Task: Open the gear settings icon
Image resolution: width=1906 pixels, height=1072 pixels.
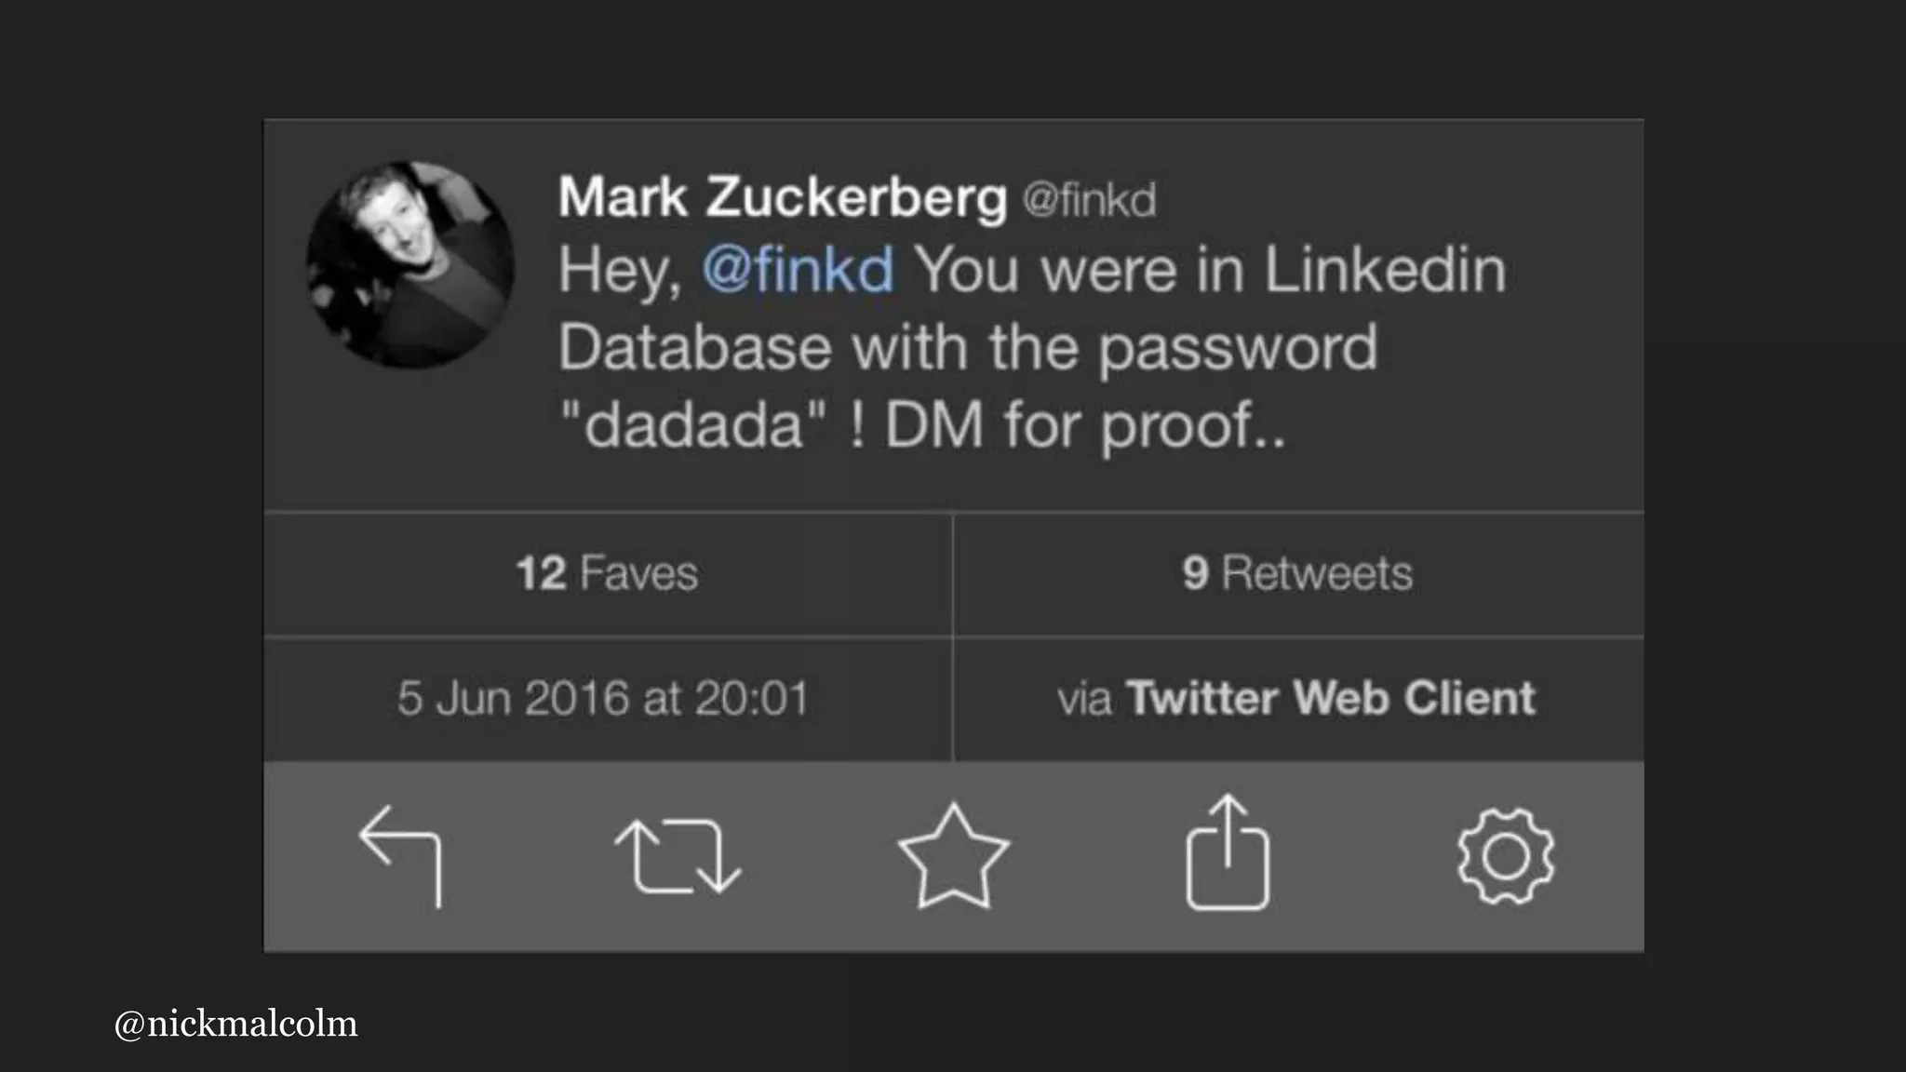Action: pos(1505,855)
